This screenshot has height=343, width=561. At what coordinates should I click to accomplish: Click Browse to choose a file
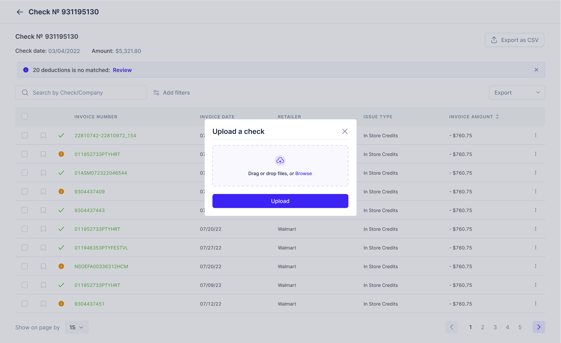pyautogui.click(x=303, y=173)
